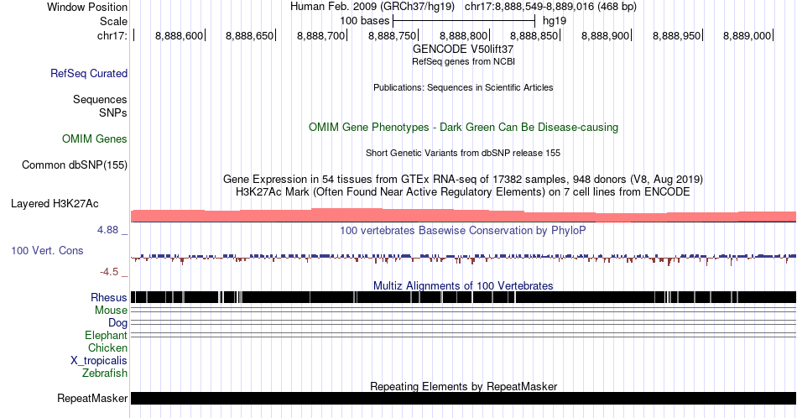Open the 100 Vert. Cons track label
This screenshot has width=797, height=418.
click(47, 250)
